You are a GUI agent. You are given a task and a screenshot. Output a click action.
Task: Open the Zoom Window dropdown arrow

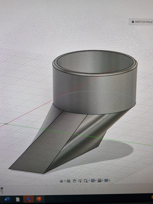[x=89, y=181]
